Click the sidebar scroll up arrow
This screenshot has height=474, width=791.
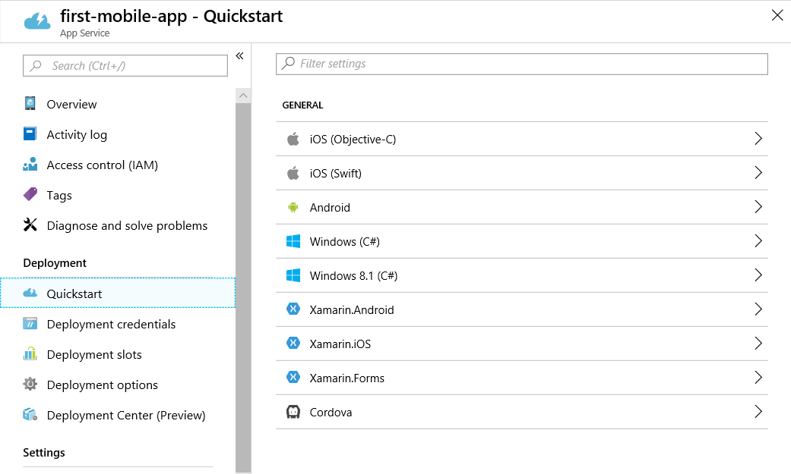(x=243, y=96)
